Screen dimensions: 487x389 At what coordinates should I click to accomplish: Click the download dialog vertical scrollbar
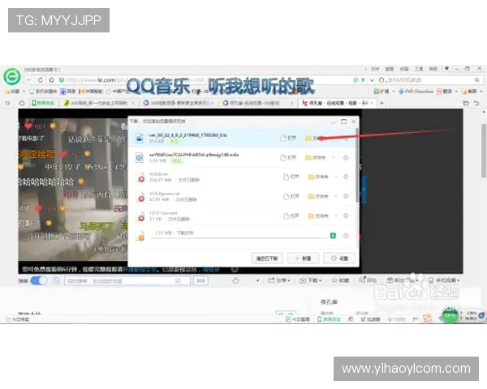pyautogui.click(x=357, y=165)
